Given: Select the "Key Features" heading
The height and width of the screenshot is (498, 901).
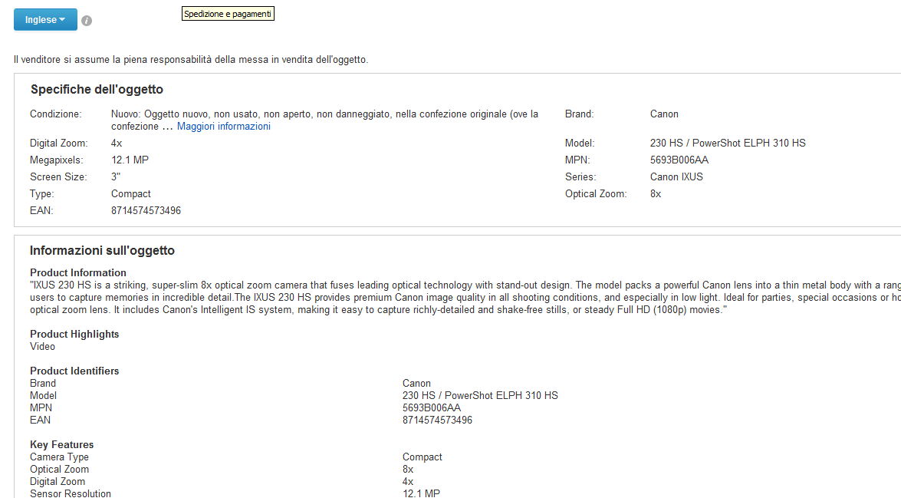Looking at the screenshot, I should coord(61,444).
